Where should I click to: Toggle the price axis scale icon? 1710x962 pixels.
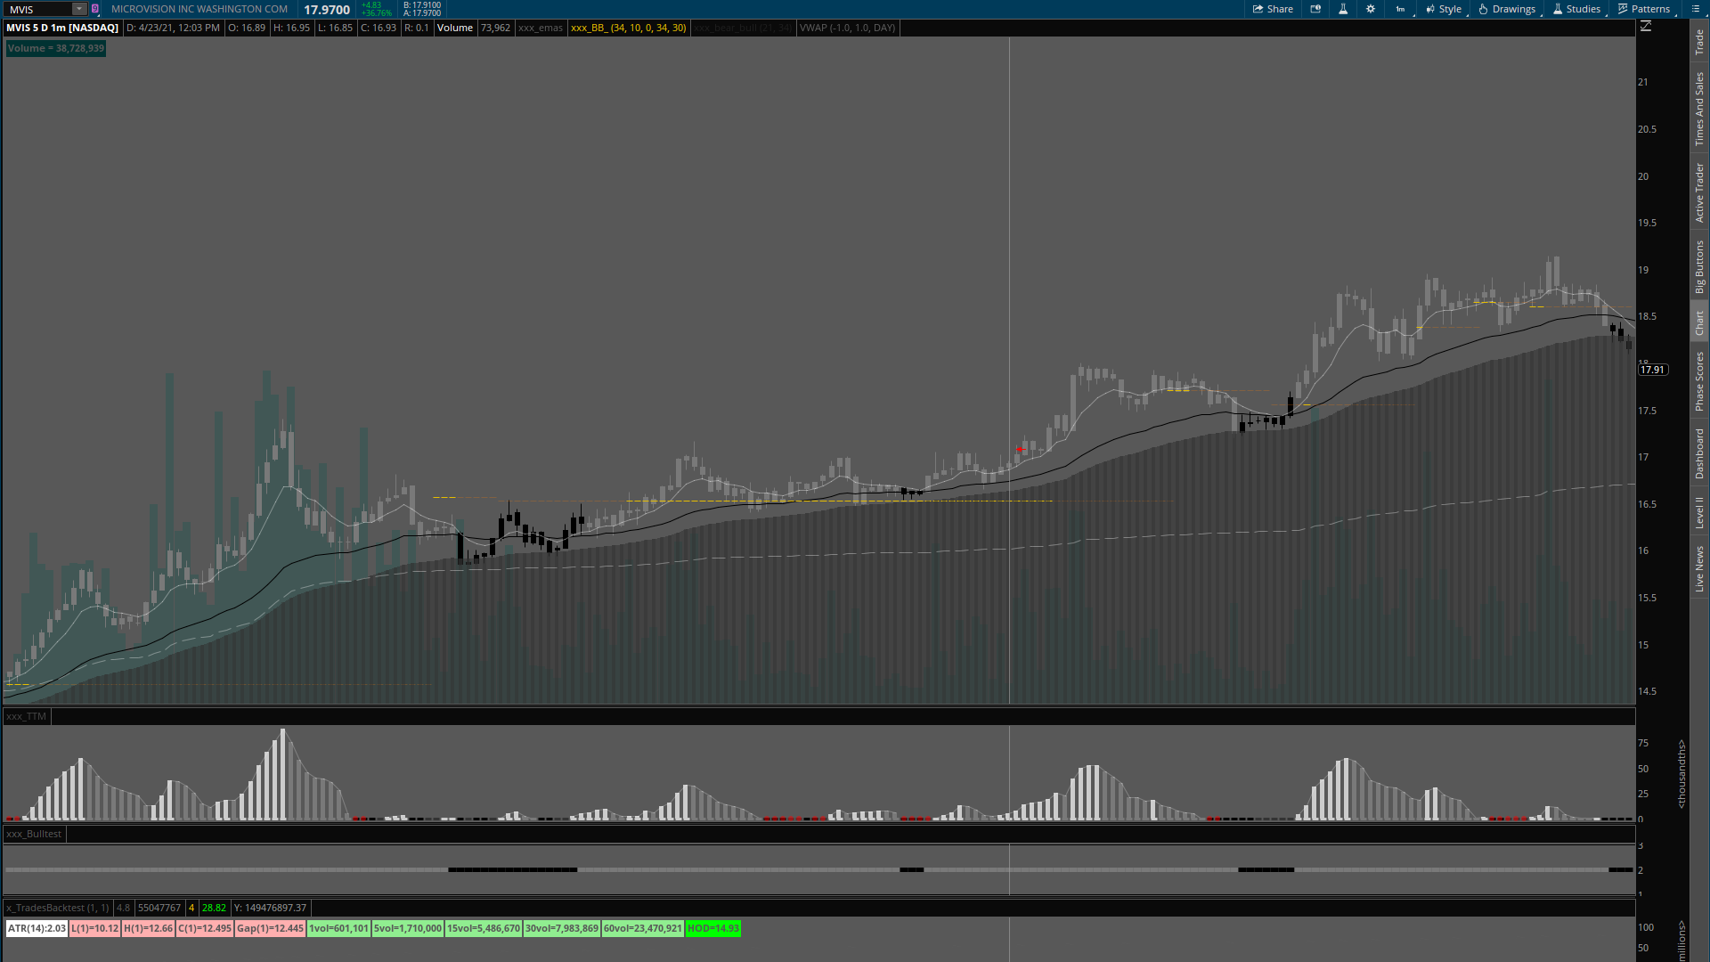click(x=1646, y=27)
